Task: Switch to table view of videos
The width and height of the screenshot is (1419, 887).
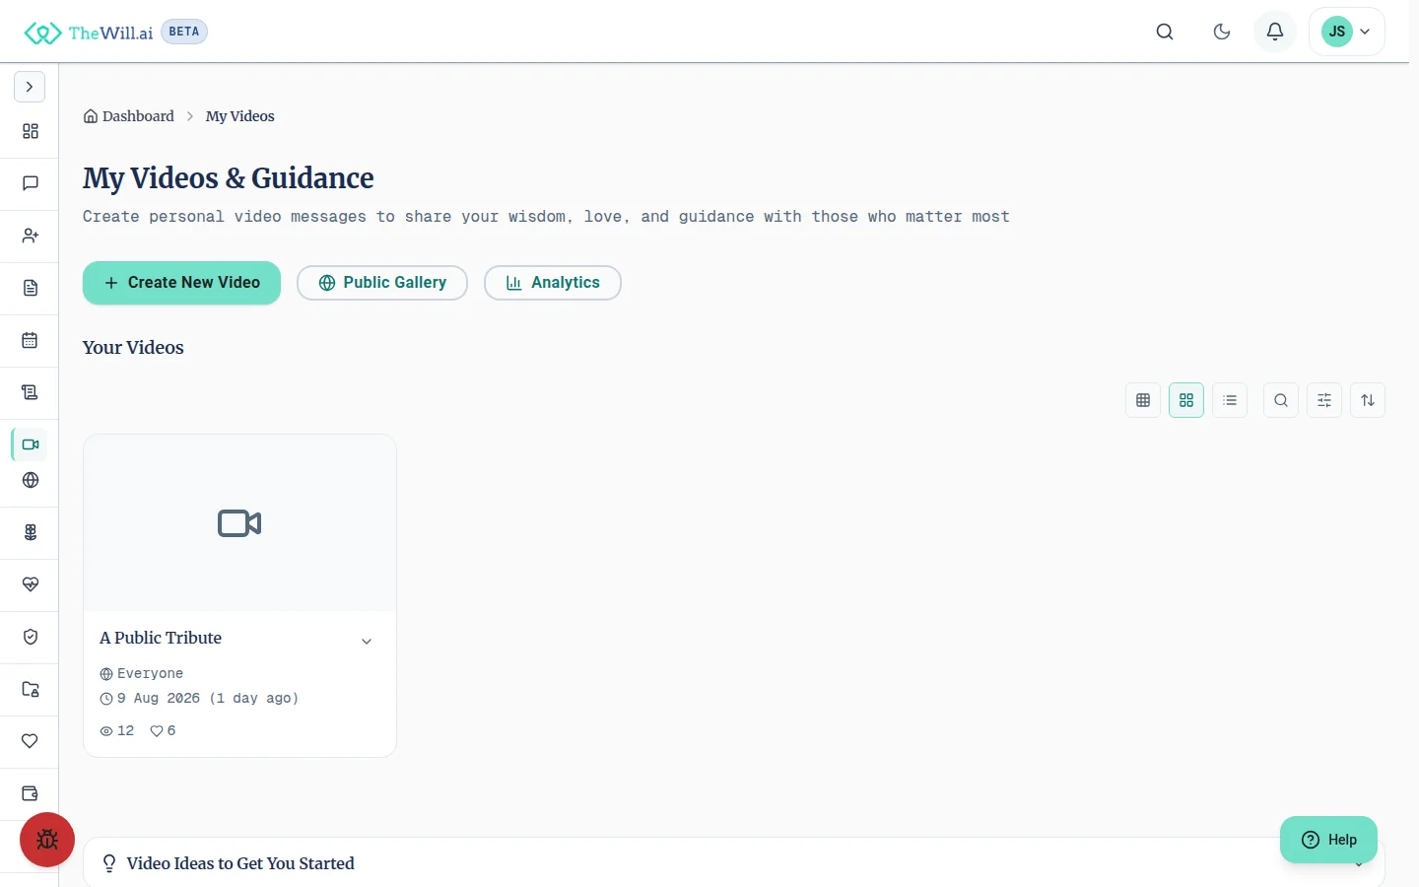Action: [1143, 400]
